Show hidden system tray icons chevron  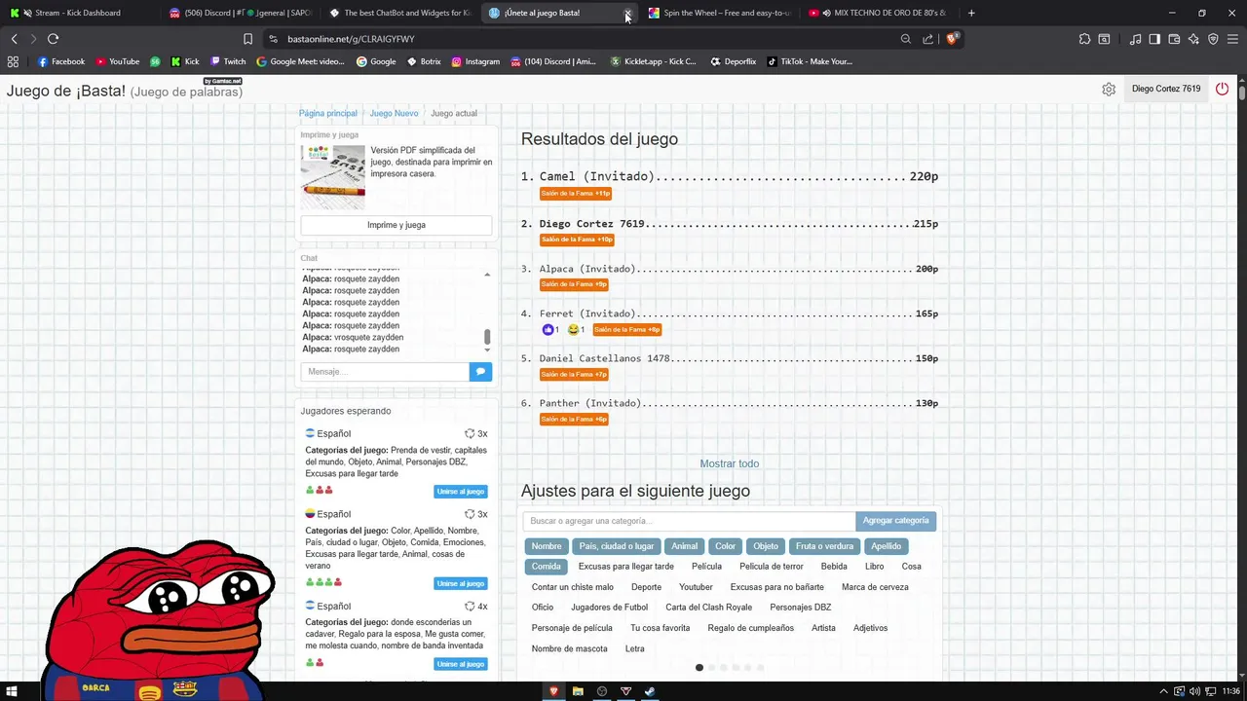coord(1162,691)
